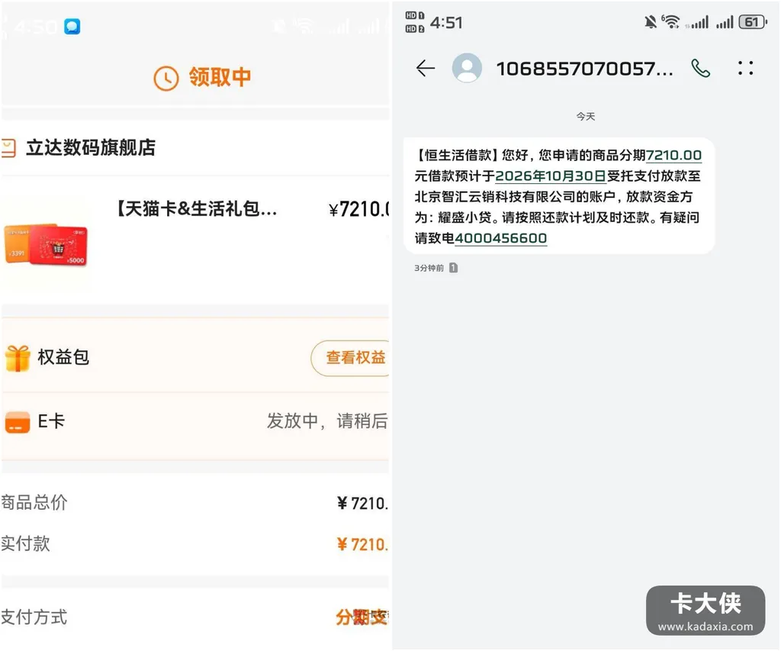781x651 pixels.
Task: Open the shop icon beside 立达数码旗舰店
Action: (8, 148)
